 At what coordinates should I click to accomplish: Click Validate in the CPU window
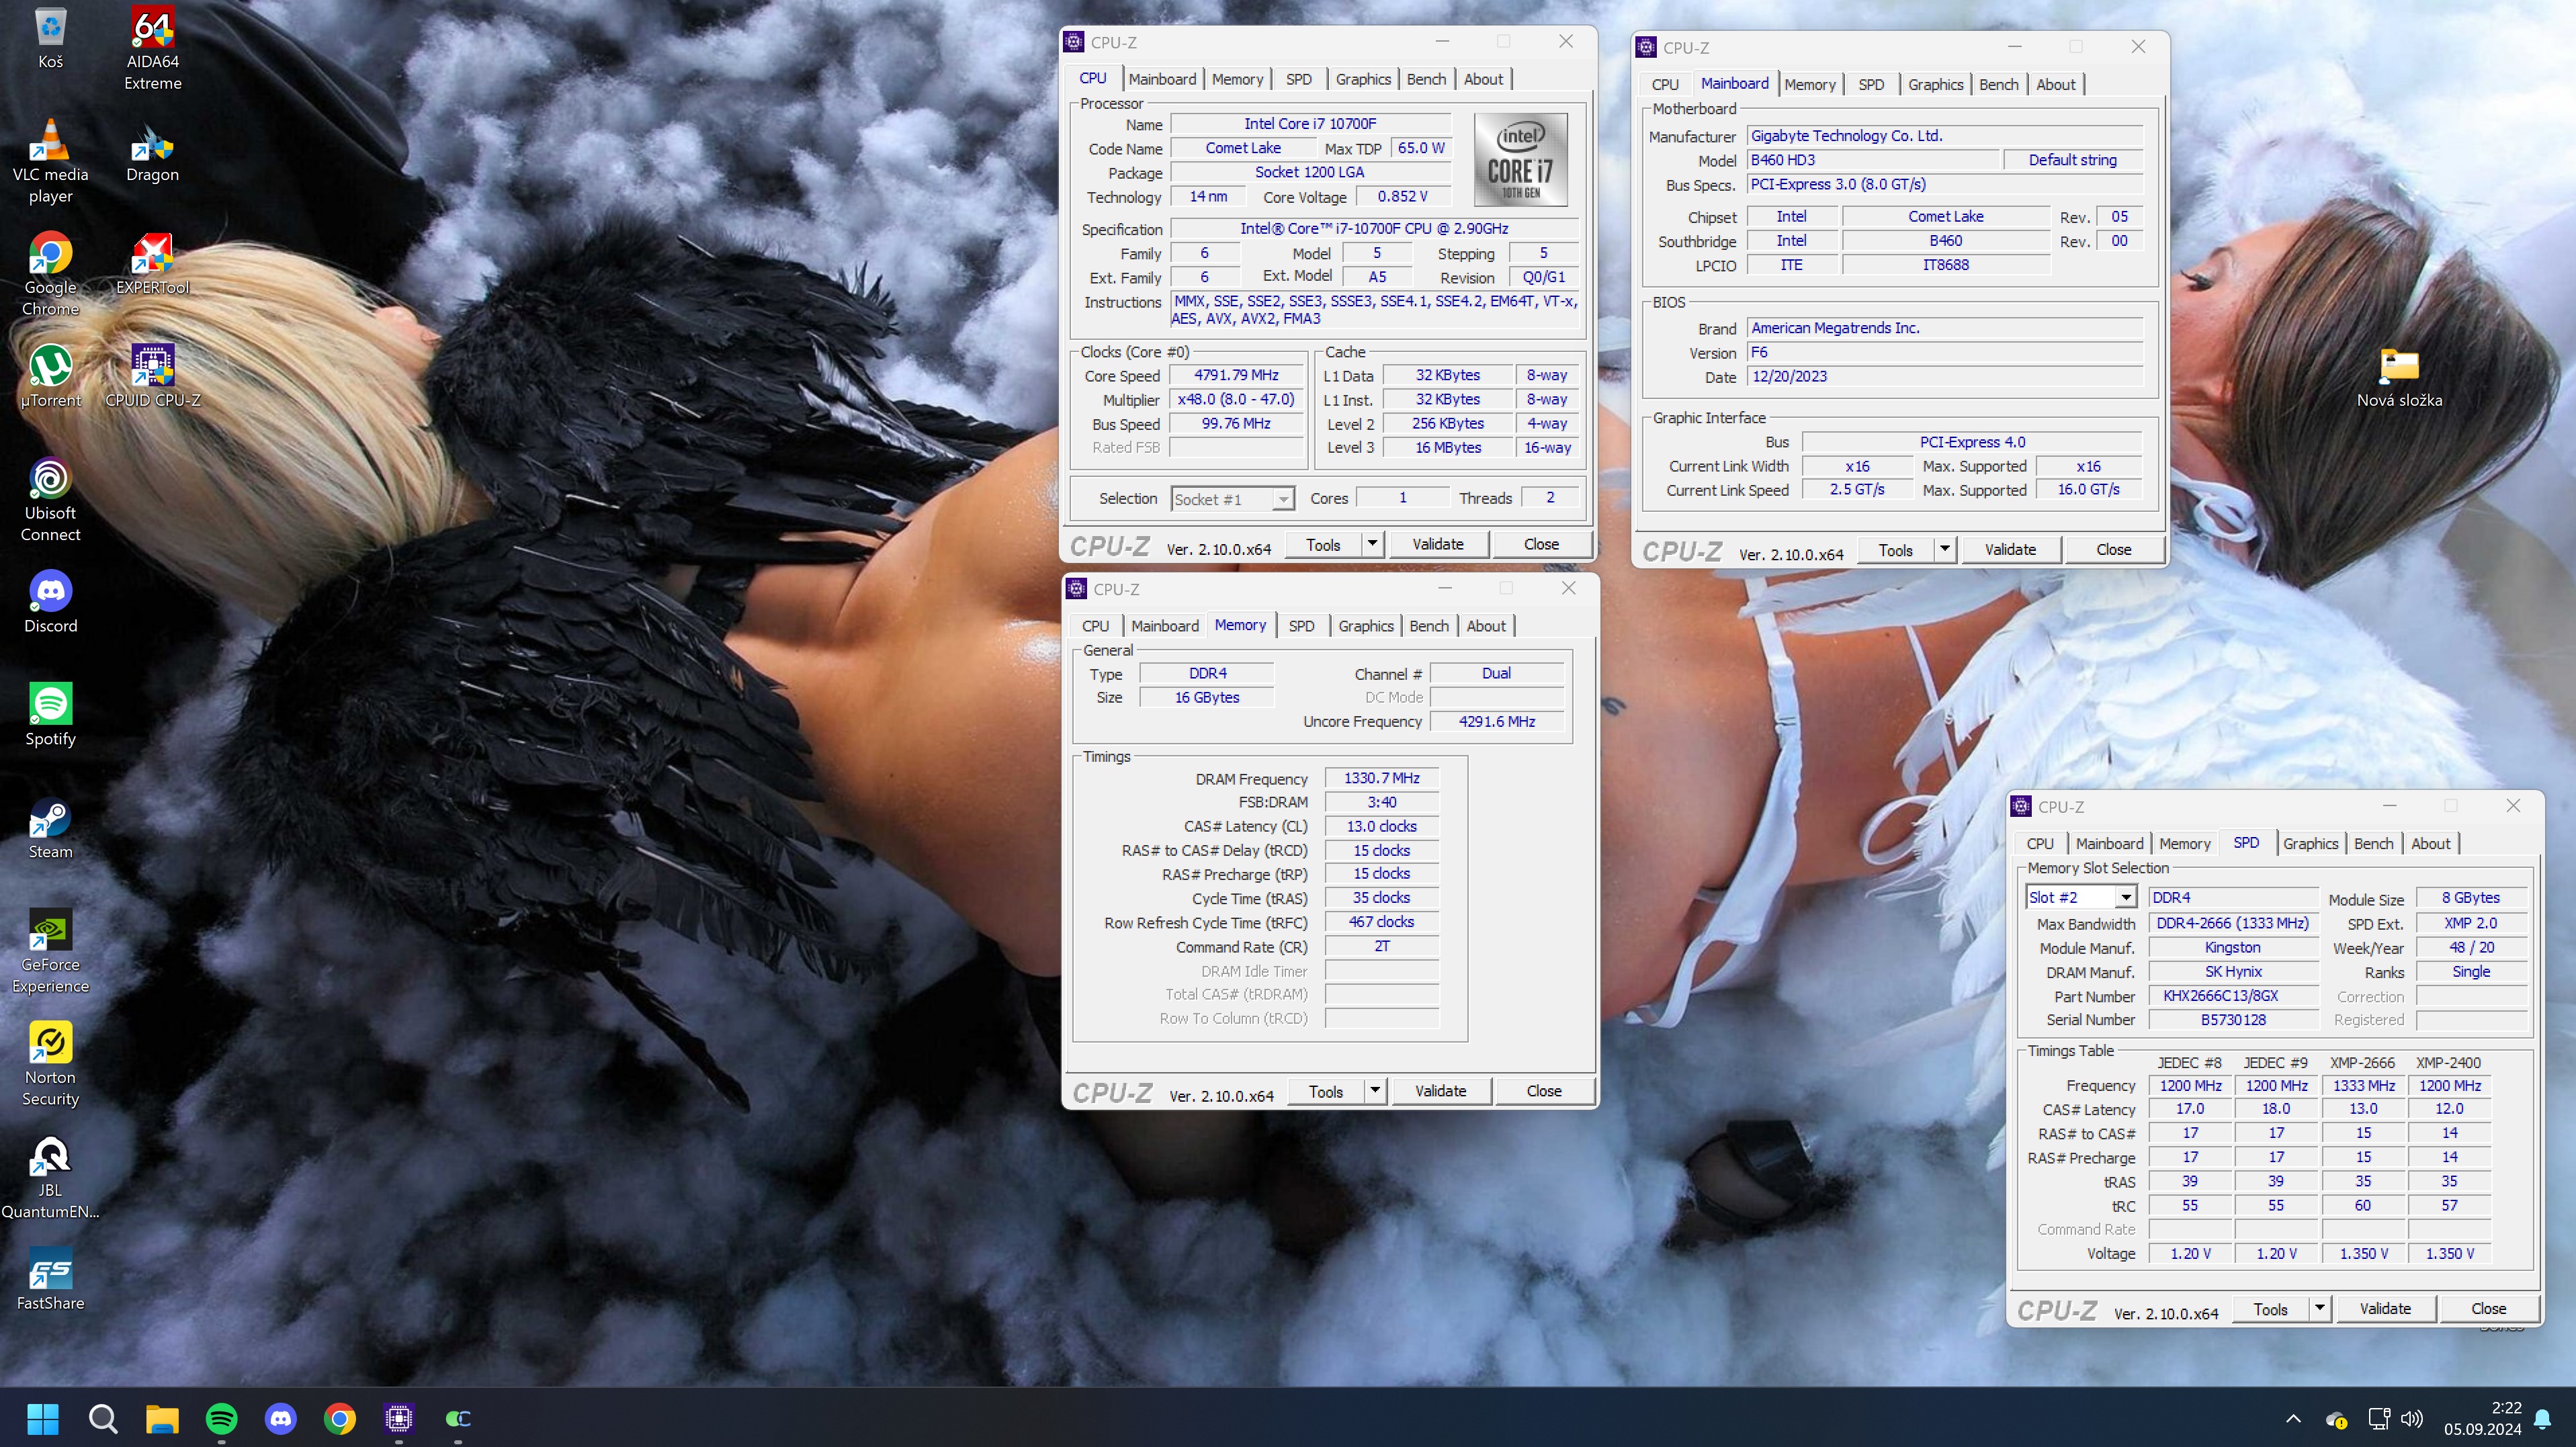click(1437, 544)
